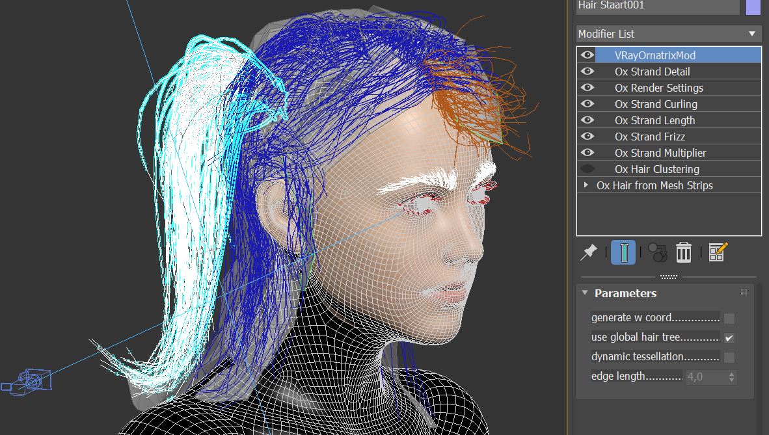Open Configure Modifier Sets icon
This screenshot has height=435, width=769.
pos(718,252)
